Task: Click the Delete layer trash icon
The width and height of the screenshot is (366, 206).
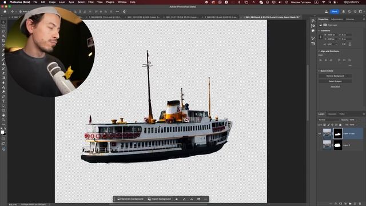Action: click(x=360, y=204)
